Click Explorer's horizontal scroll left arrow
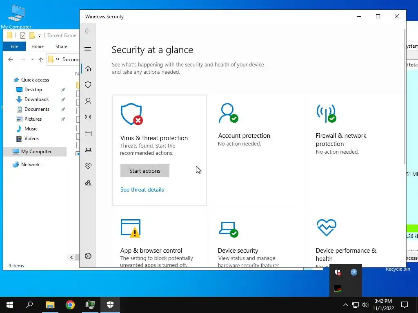Screen dimensions: 418x313 71,257
